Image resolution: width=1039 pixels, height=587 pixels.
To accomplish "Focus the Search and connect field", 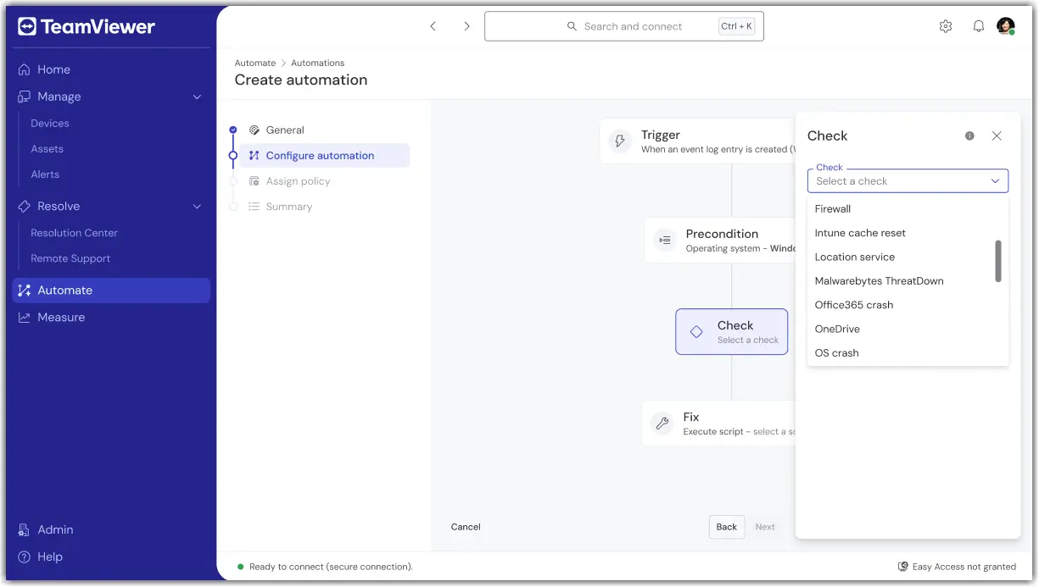I will click(x=624, y=26).
